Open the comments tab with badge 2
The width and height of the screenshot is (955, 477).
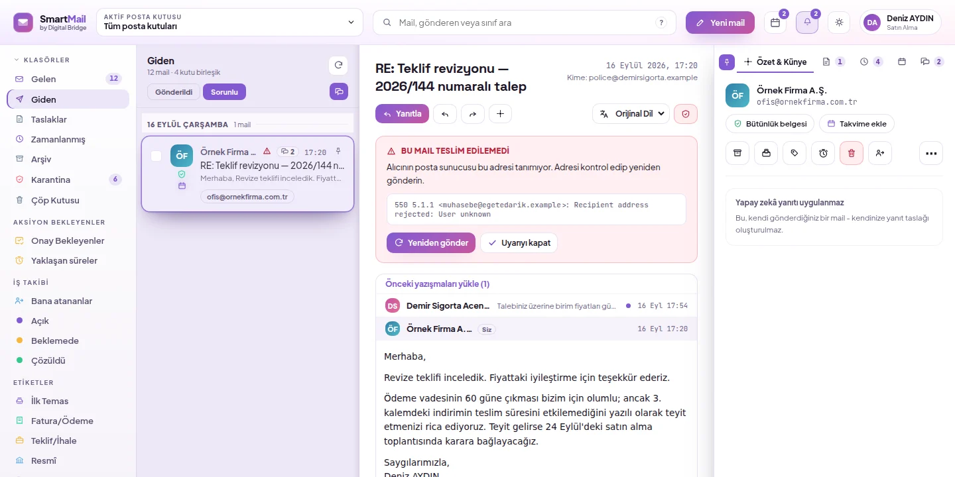932,62
